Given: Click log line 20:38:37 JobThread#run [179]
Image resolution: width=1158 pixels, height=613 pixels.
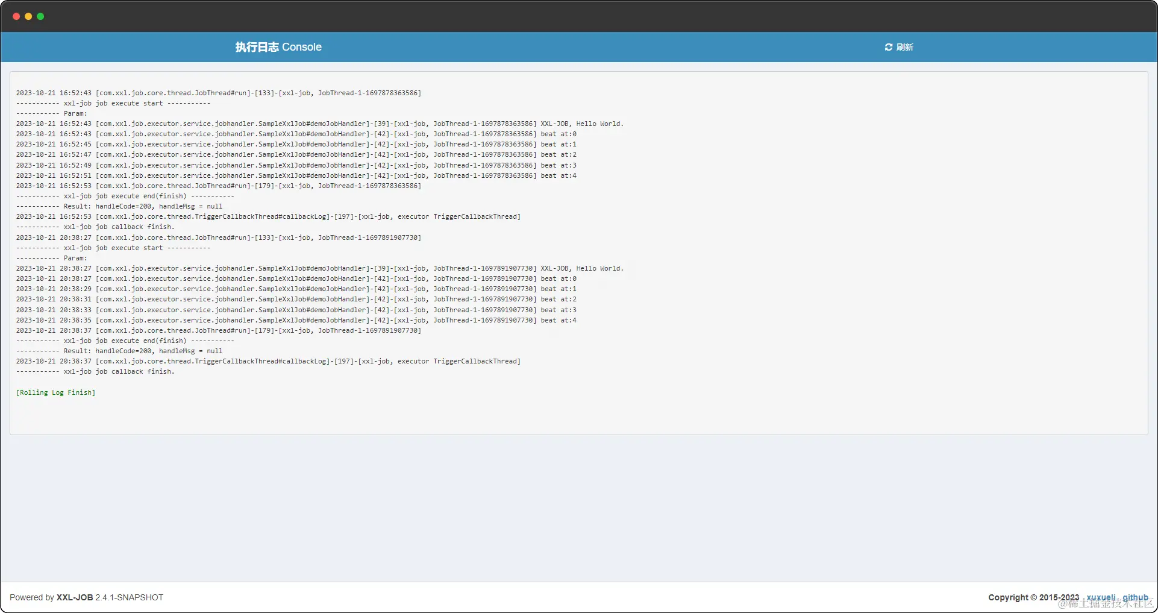Looking at the screenshot, I should click(x=219, y=330).
